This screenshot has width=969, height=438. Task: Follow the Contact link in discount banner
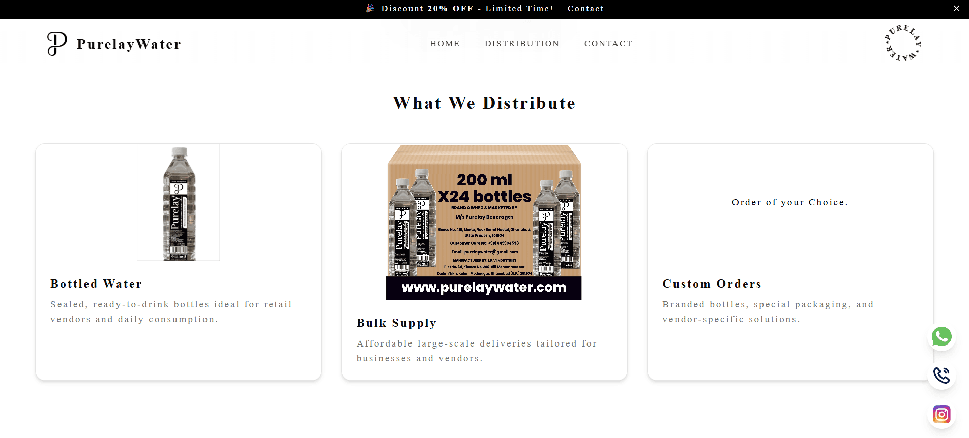tap(586, 9)
